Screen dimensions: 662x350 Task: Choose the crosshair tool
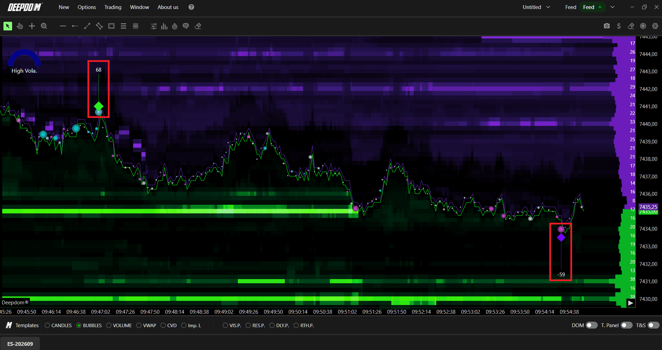pos(32,26)
